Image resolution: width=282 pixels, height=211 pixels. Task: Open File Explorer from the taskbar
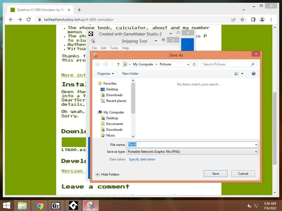coord(22,206)
